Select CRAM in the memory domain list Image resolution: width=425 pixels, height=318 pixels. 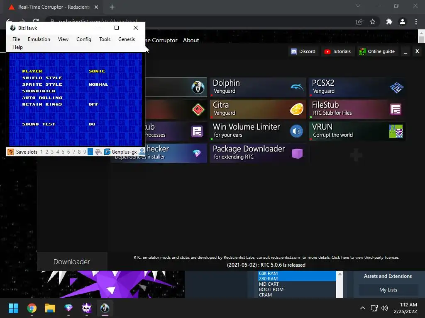297,295
